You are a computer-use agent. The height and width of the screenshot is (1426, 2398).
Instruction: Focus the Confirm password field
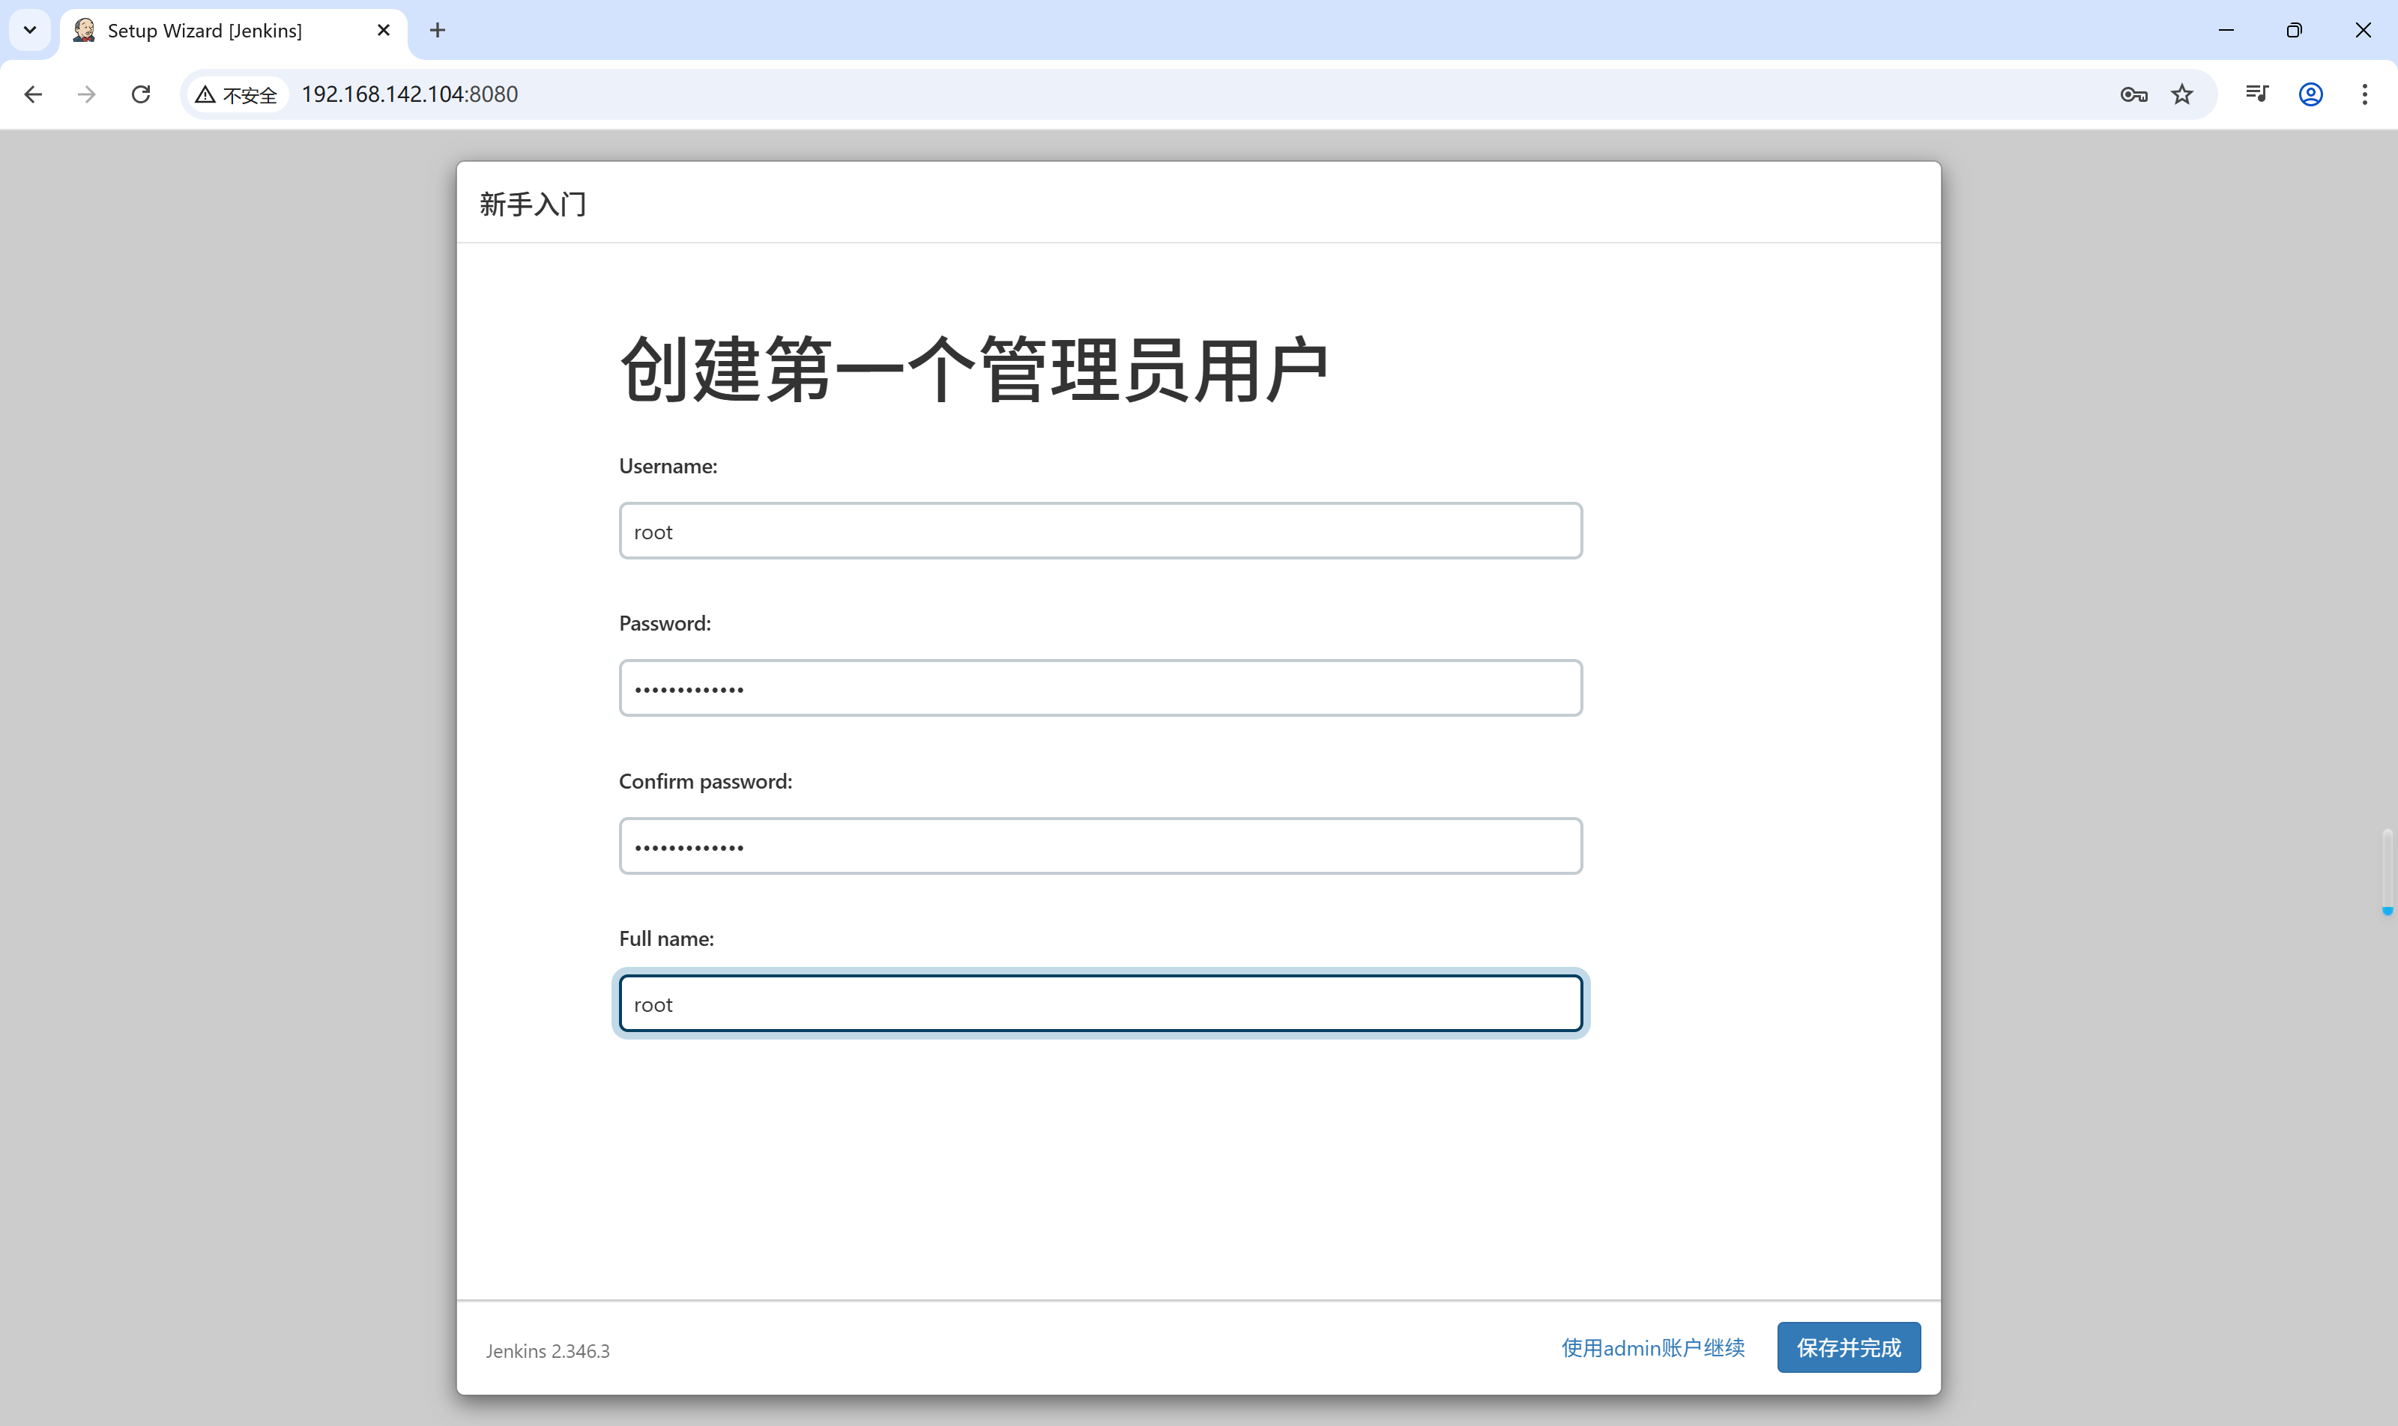(1100, 846)
